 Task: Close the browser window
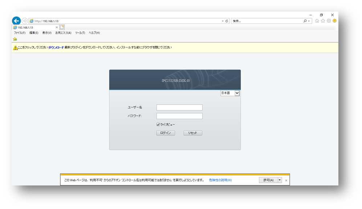click(x=333, y=15)
